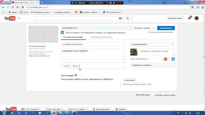Open the on-screen keyboard in search box
This screenshot has height=115, width=205.
pos(120,19)
